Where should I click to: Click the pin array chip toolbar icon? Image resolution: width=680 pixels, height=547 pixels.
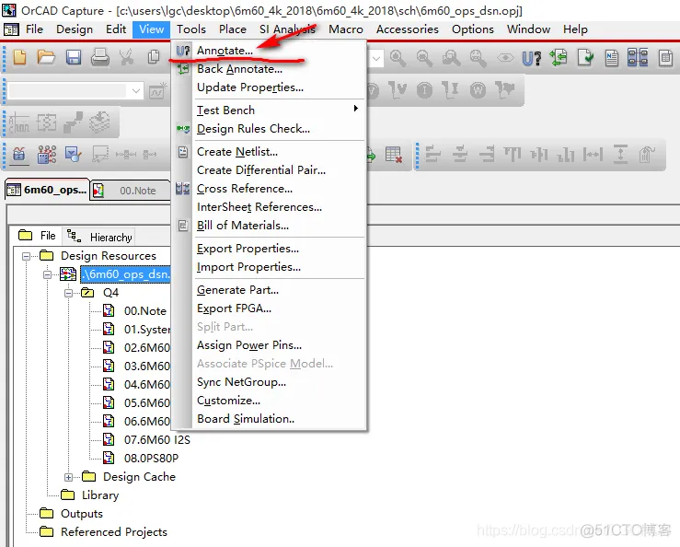coord(47,154)
